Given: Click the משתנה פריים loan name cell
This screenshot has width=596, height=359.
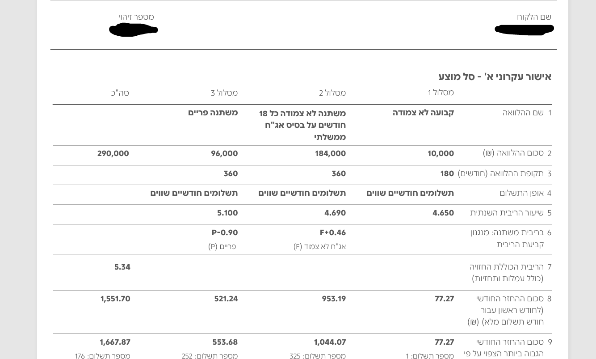Looking at the screenshot, I should click(213, 113).
